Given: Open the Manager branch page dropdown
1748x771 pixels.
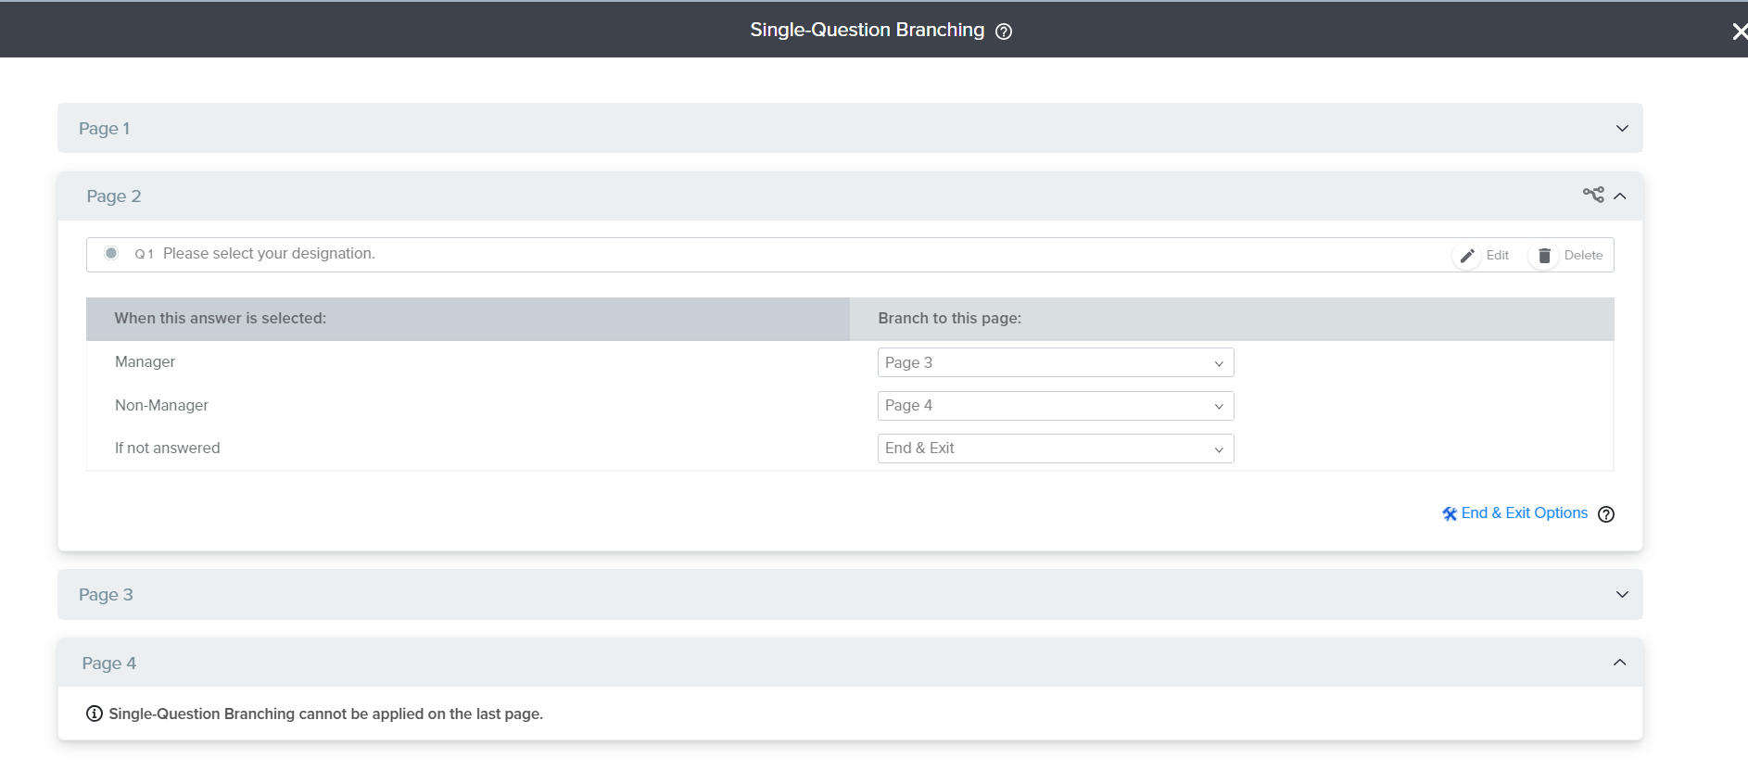Looking at the screenshot, I should [x=1055, y=362].
